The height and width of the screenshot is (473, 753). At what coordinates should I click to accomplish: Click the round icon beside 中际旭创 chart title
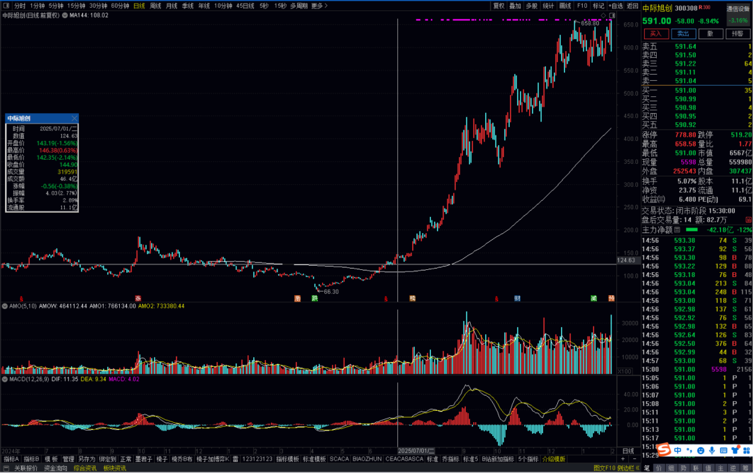click(65, 15)
